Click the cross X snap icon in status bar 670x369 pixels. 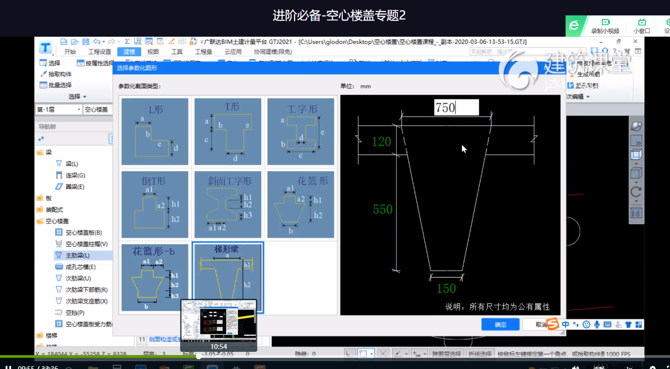383,354
